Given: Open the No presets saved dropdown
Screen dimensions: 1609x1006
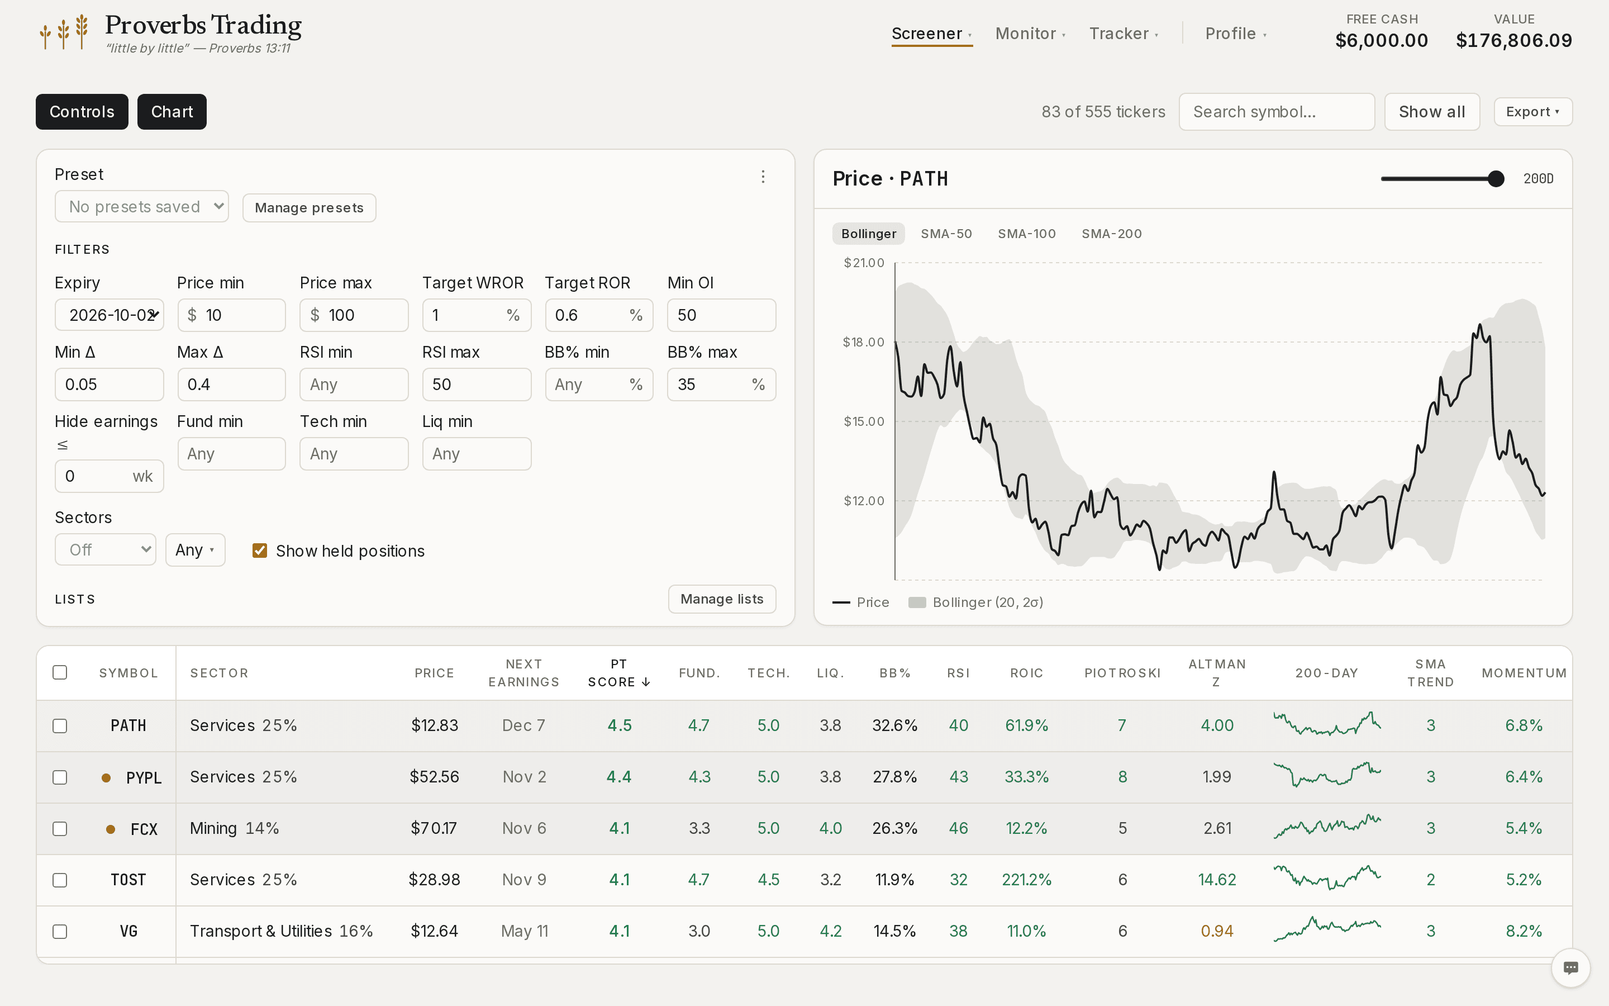Looking at the screenshot, I should click(x=141, y=207).
